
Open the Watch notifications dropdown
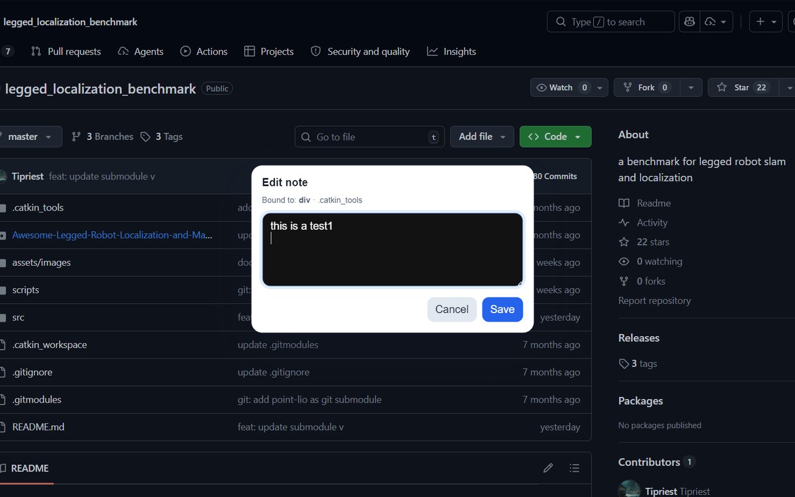pyautogui.click(x=570, y=88)
